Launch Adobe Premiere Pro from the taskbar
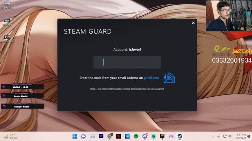252x141 pixels. (101, 136)
